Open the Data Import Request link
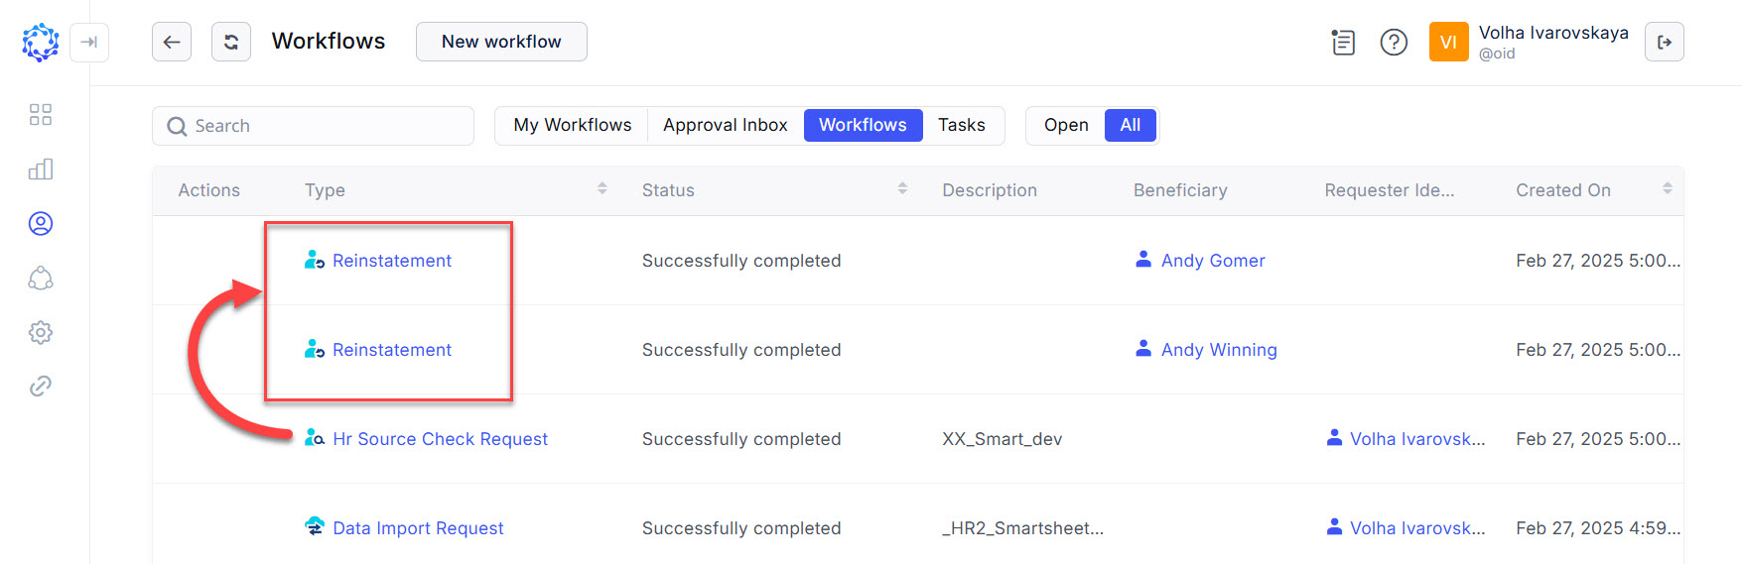The height and width of the screenshot is (564, 1742). 418,528
